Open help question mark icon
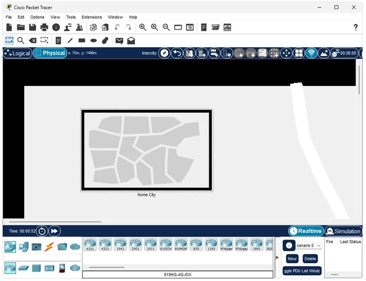The image size is (366, 281). [x=355, y=27]
